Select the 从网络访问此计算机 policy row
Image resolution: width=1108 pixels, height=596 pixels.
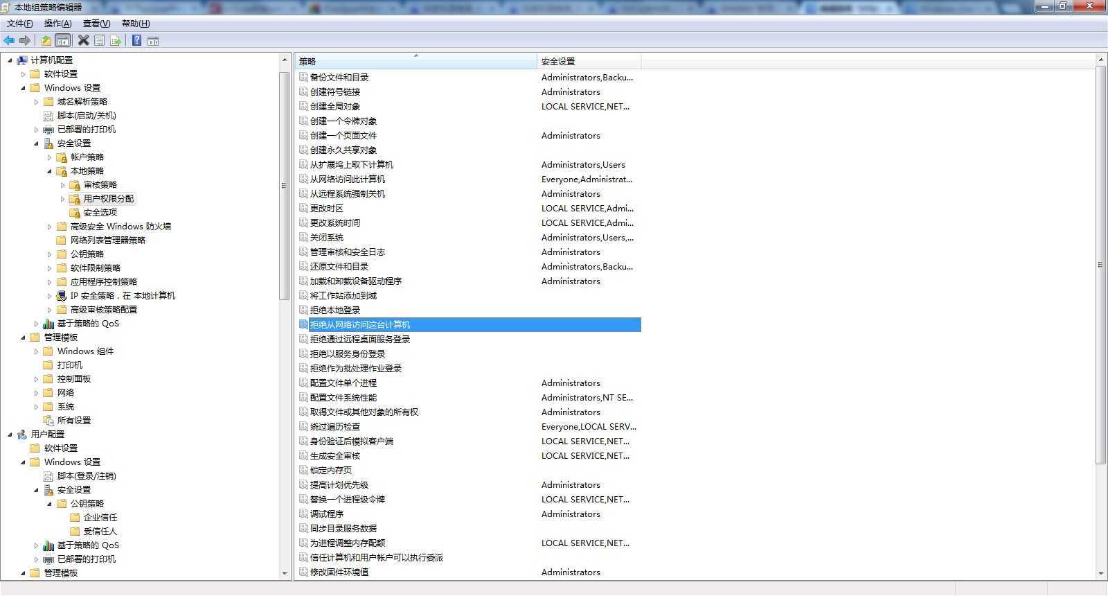point(470,179)
